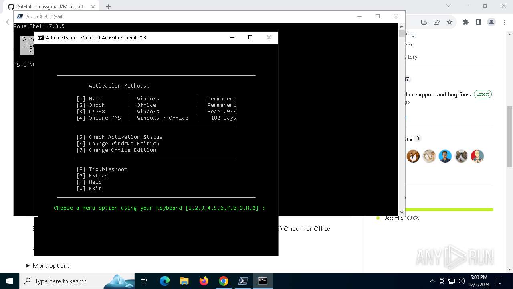Launch Firefox from the taskbar
The width and height of the screenshot is (513, 289).
coord(204,281)
